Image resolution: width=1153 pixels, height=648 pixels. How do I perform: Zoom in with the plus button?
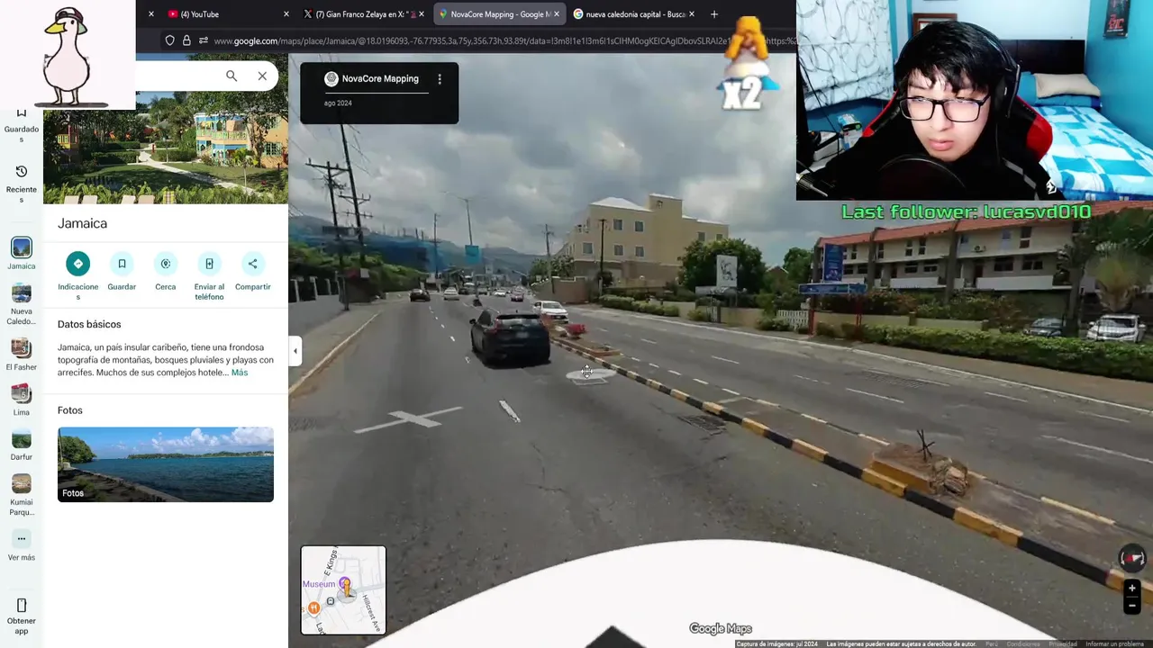click(x=1132, y=589)
